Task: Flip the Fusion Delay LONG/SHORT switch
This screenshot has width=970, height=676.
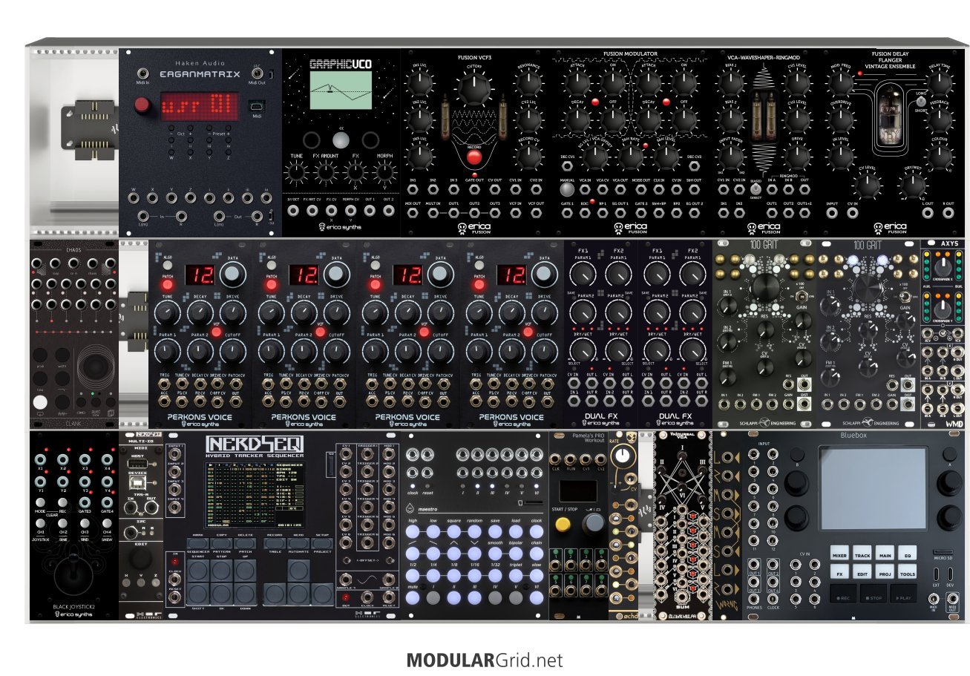Action: 921,101
